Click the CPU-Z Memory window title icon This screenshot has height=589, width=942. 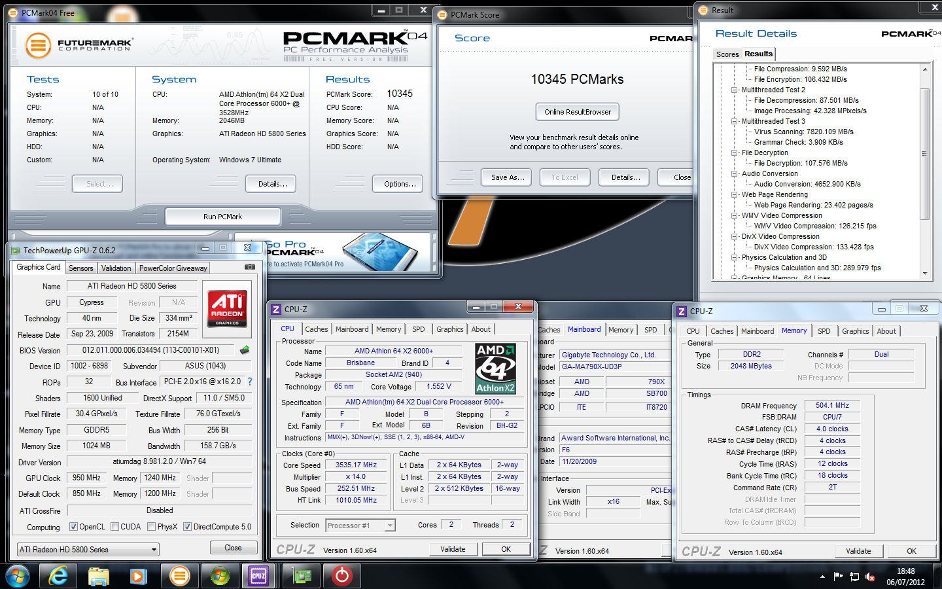(x=682, y=311)
